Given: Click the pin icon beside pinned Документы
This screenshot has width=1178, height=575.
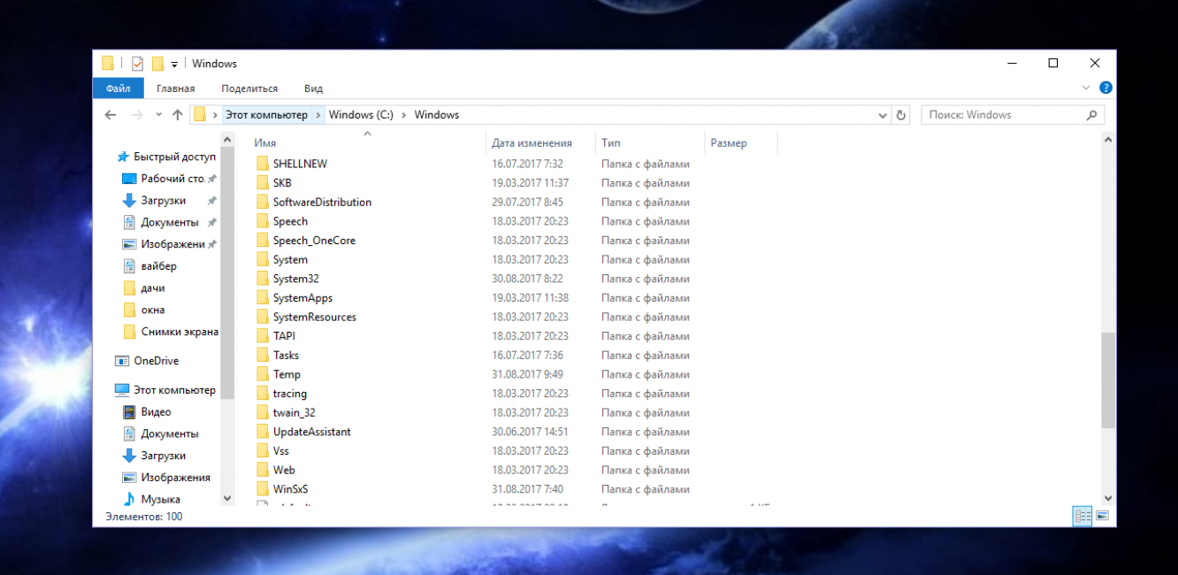Looking at the screenshot, I should (212, 223).
